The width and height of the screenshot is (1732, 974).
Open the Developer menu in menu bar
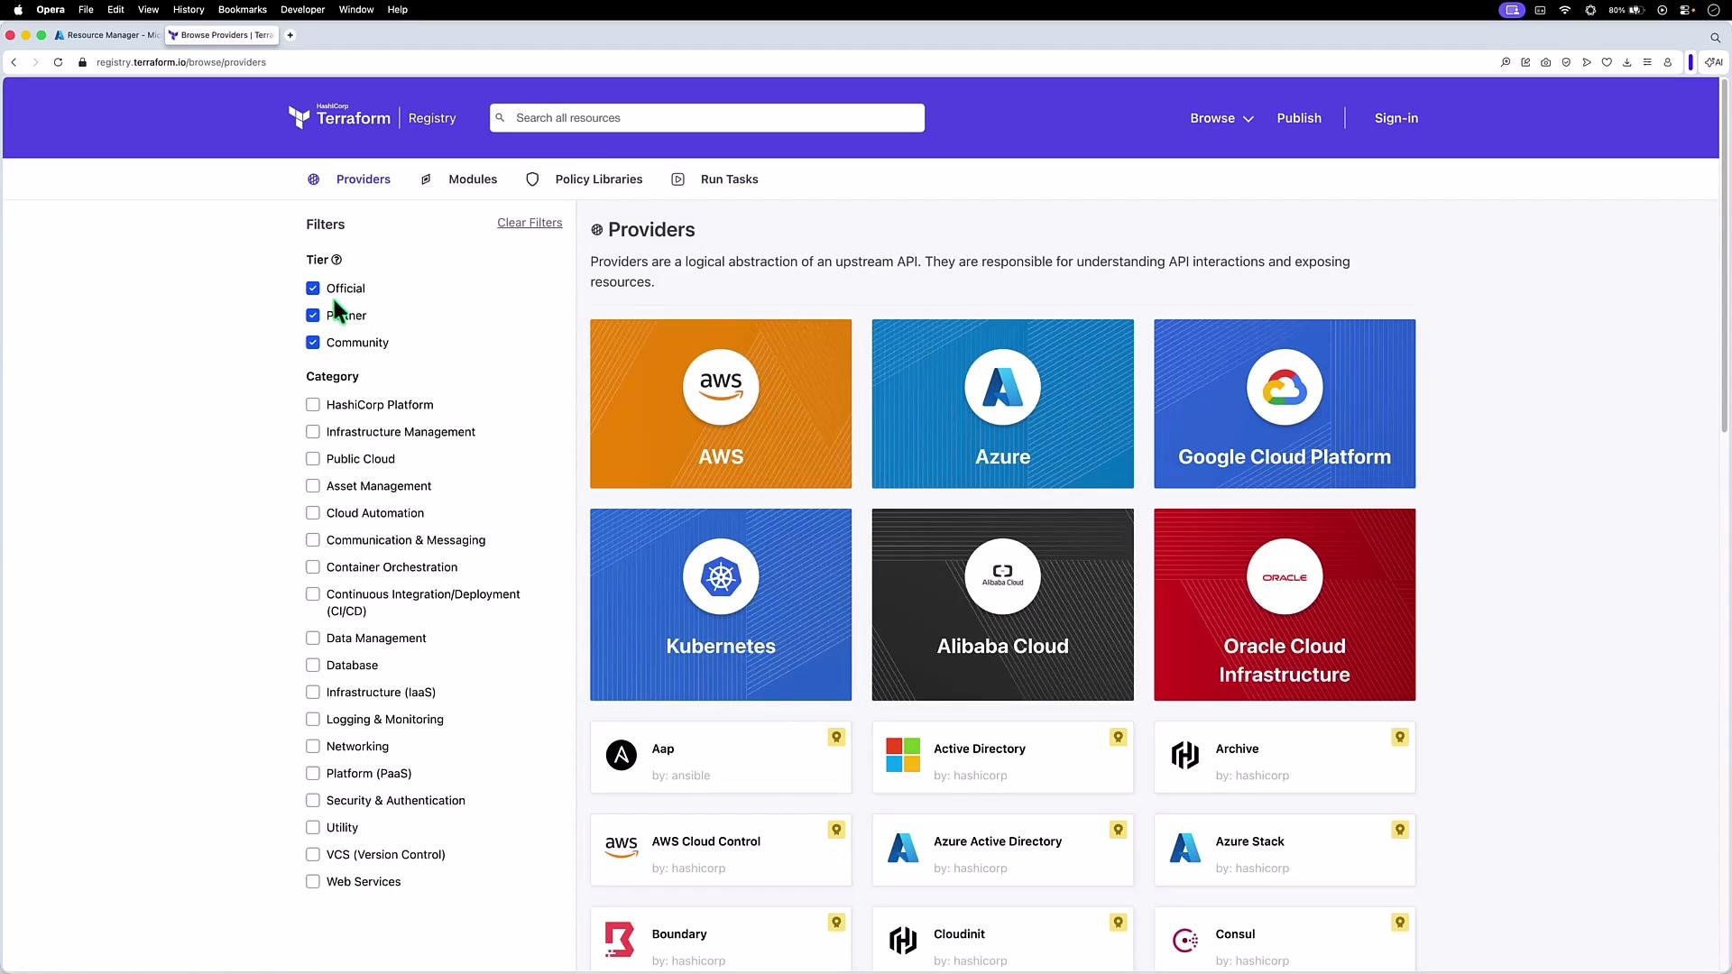click(302, 10)
